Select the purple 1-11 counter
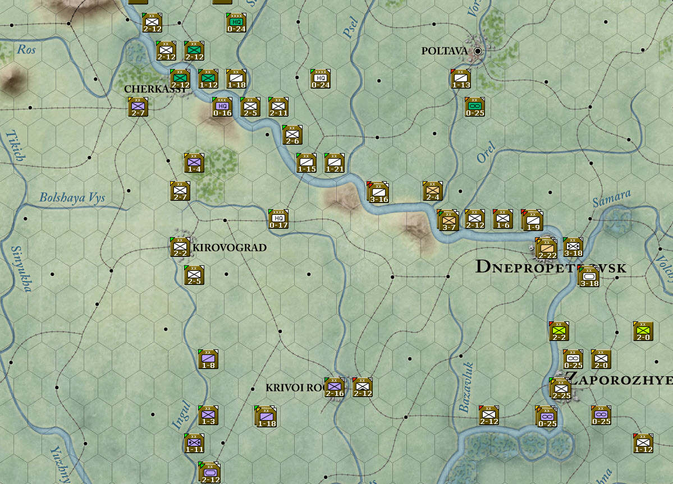 tap(194, 443)
